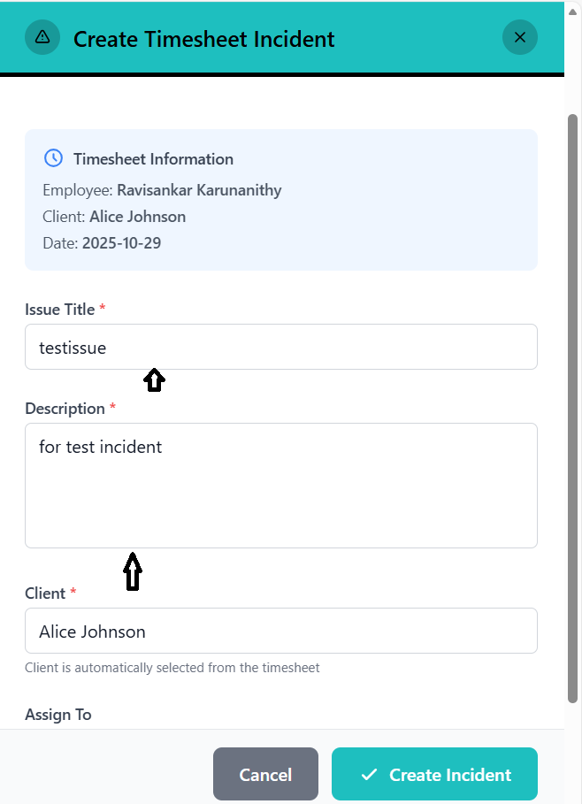Click the clock icon beside Timesheet Information
582x804 pixels.
53,158
